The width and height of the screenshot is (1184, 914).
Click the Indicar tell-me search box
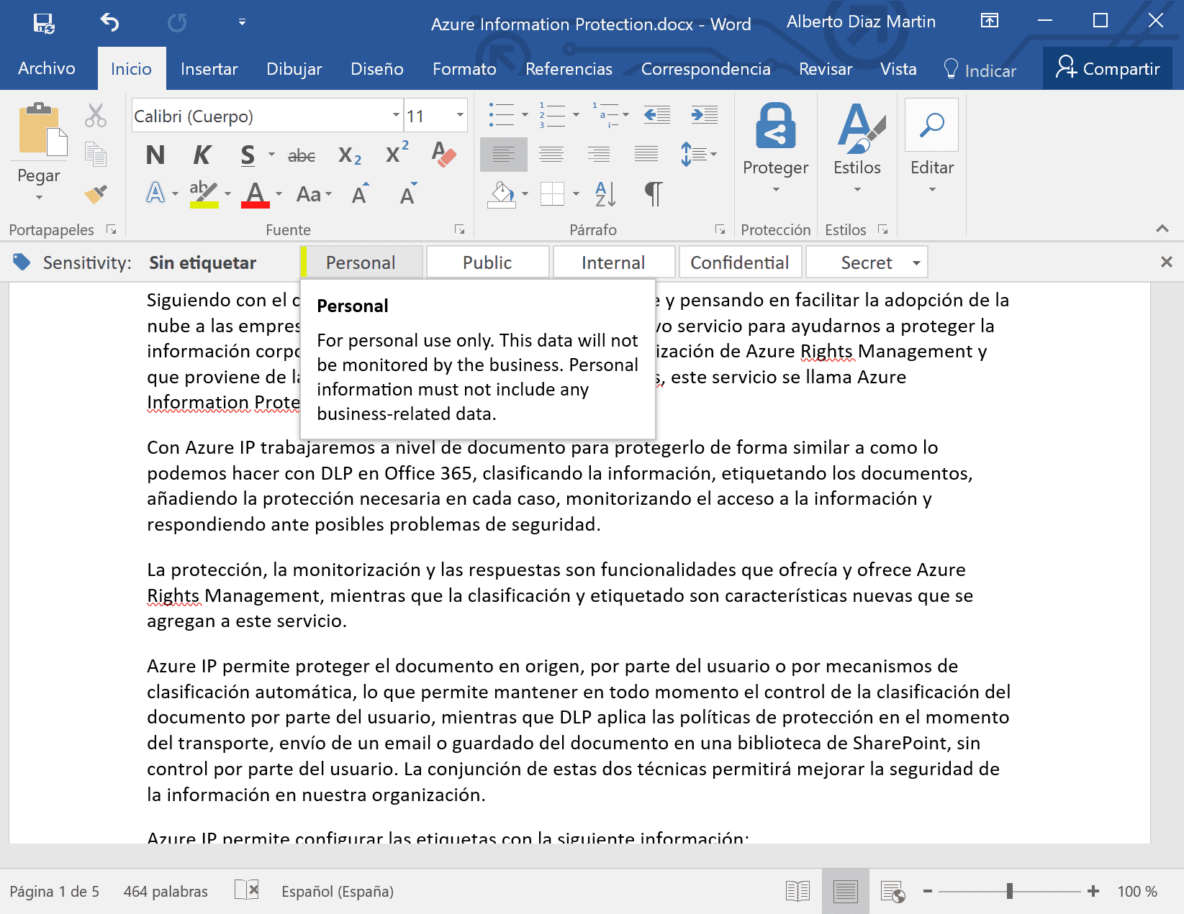pyautogui.click(x=980, y=70)
